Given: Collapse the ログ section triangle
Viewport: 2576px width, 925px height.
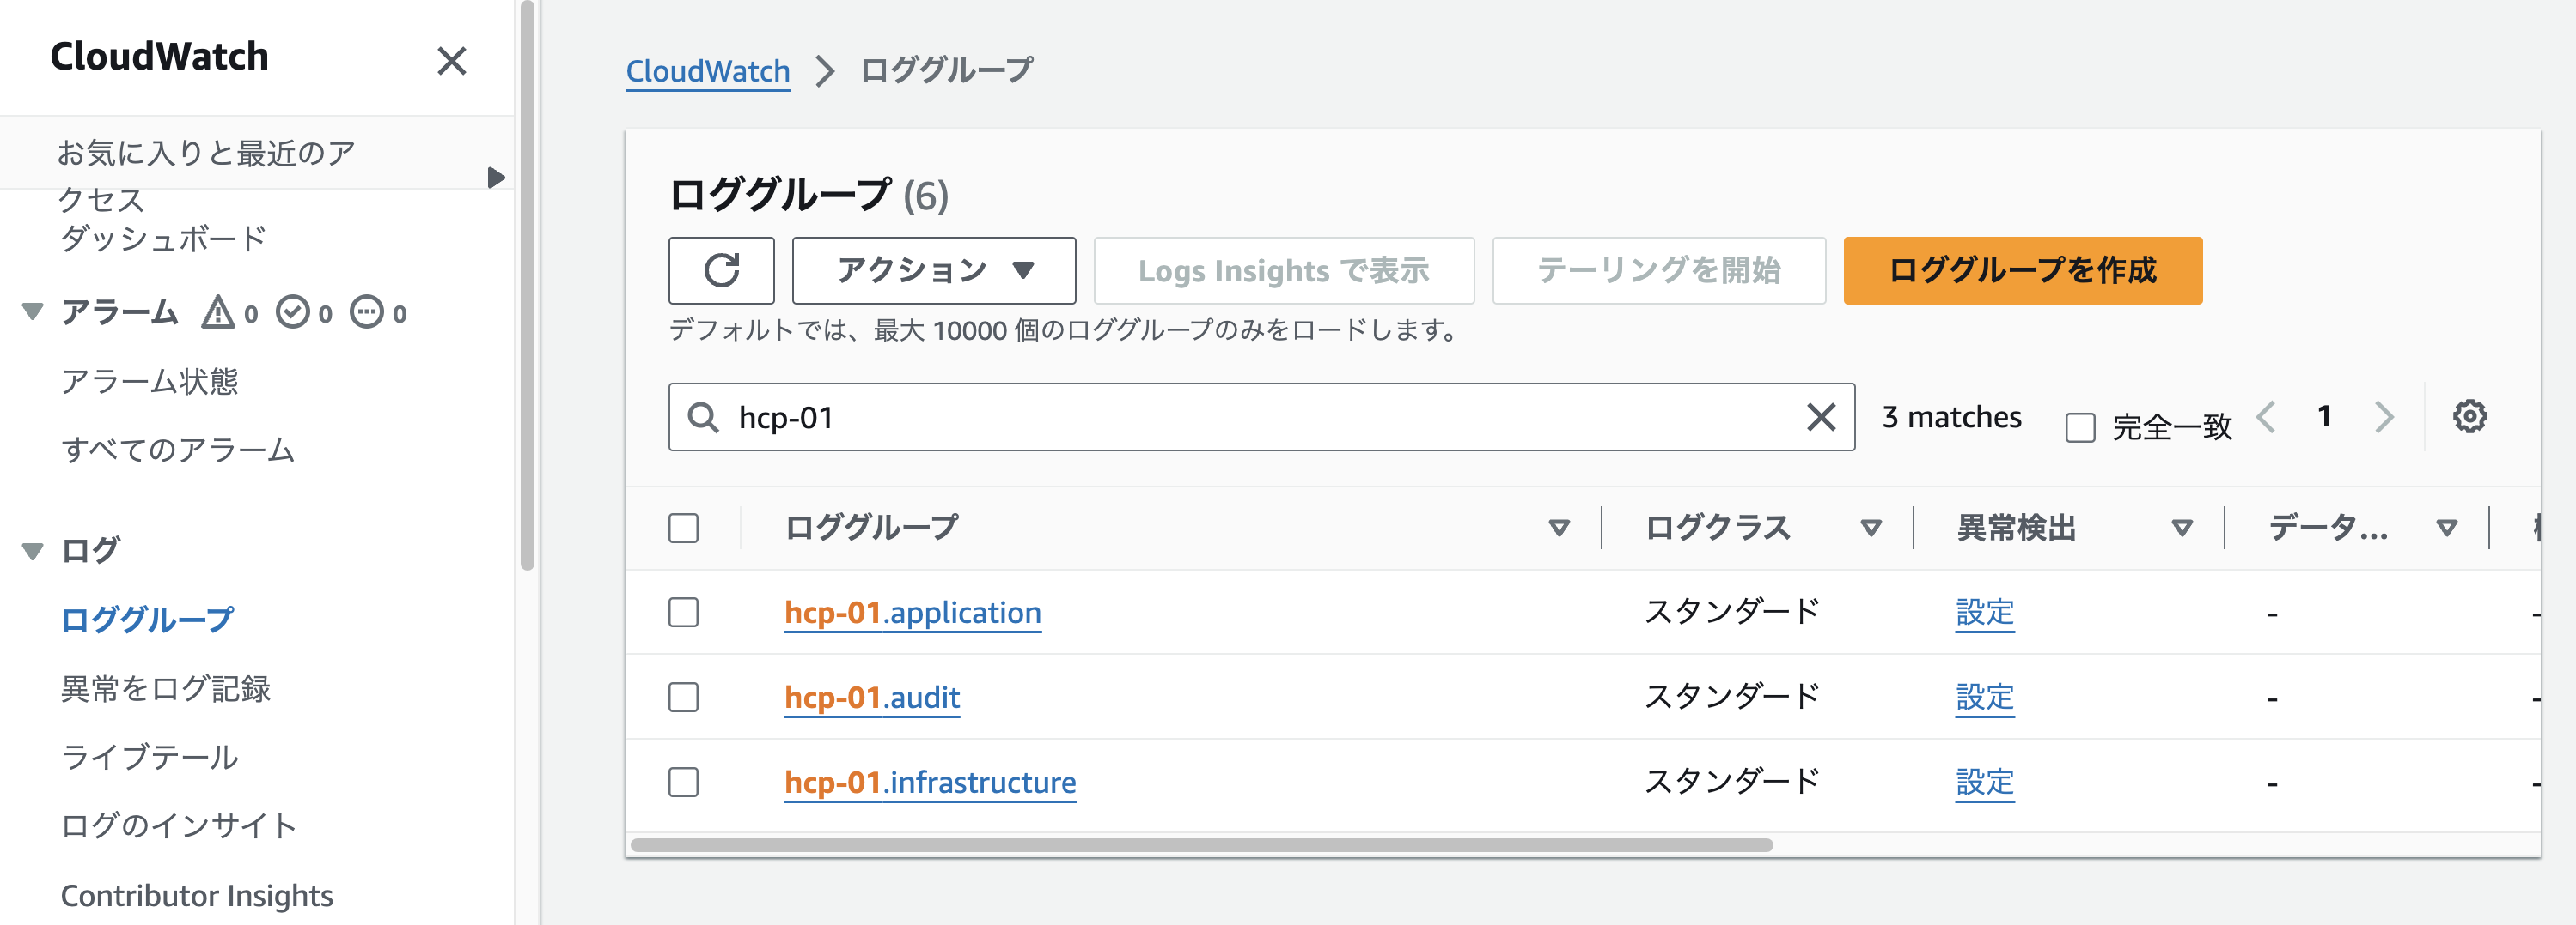Looking at the screenshot, I should [33, 550].
